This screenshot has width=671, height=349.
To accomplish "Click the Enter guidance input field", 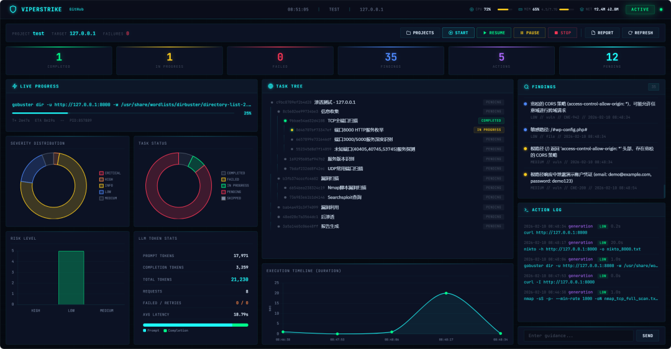I will pyautogui.click(x=578, y=336).
